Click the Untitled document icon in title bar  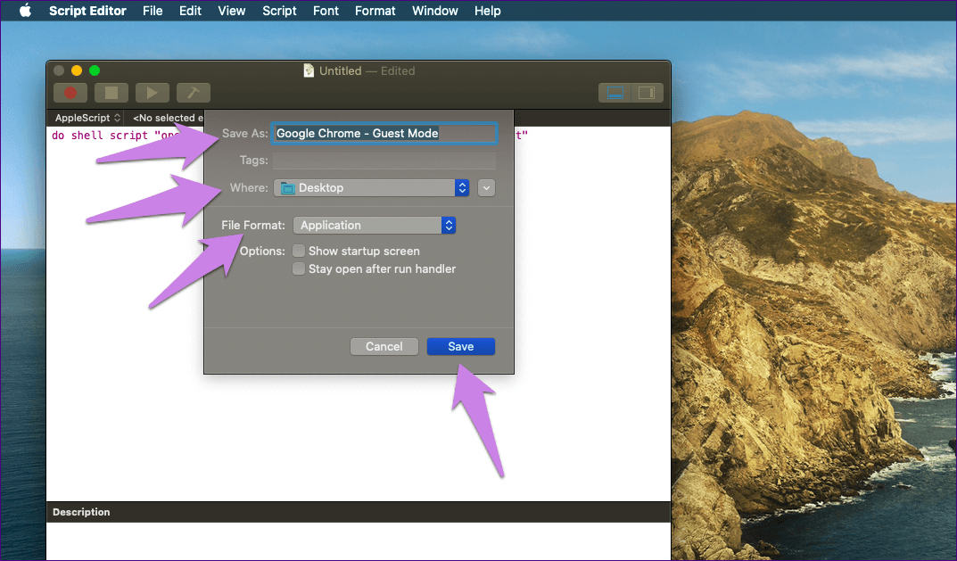(x=309, y=70)
